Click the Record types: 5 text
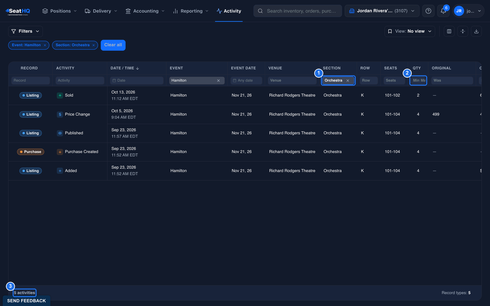 [x=456, y=293]
